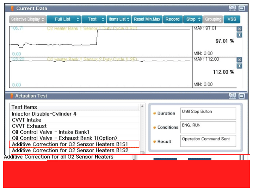Open the Text display mode dropdown
Image resolution: width=253 pixels, height=191 pixels.
(94, 19)
